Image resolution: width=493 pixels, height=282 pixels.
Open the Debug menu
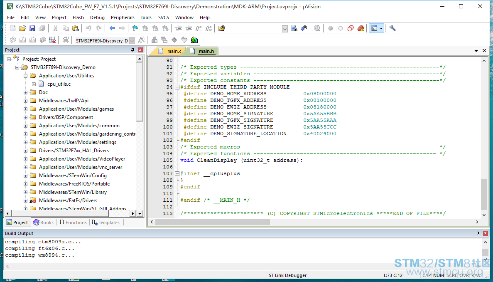point(98,17)
